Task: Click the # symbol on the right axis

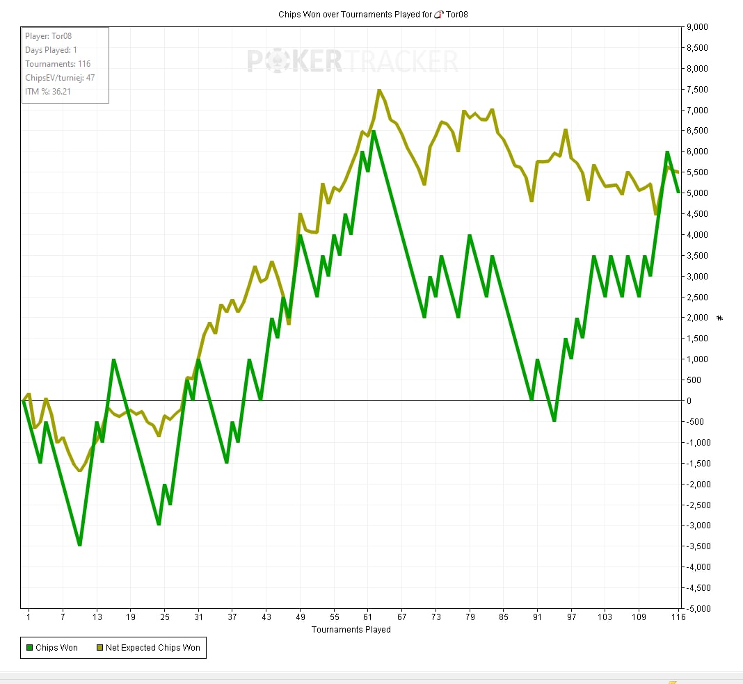Action: coord(720,318)
